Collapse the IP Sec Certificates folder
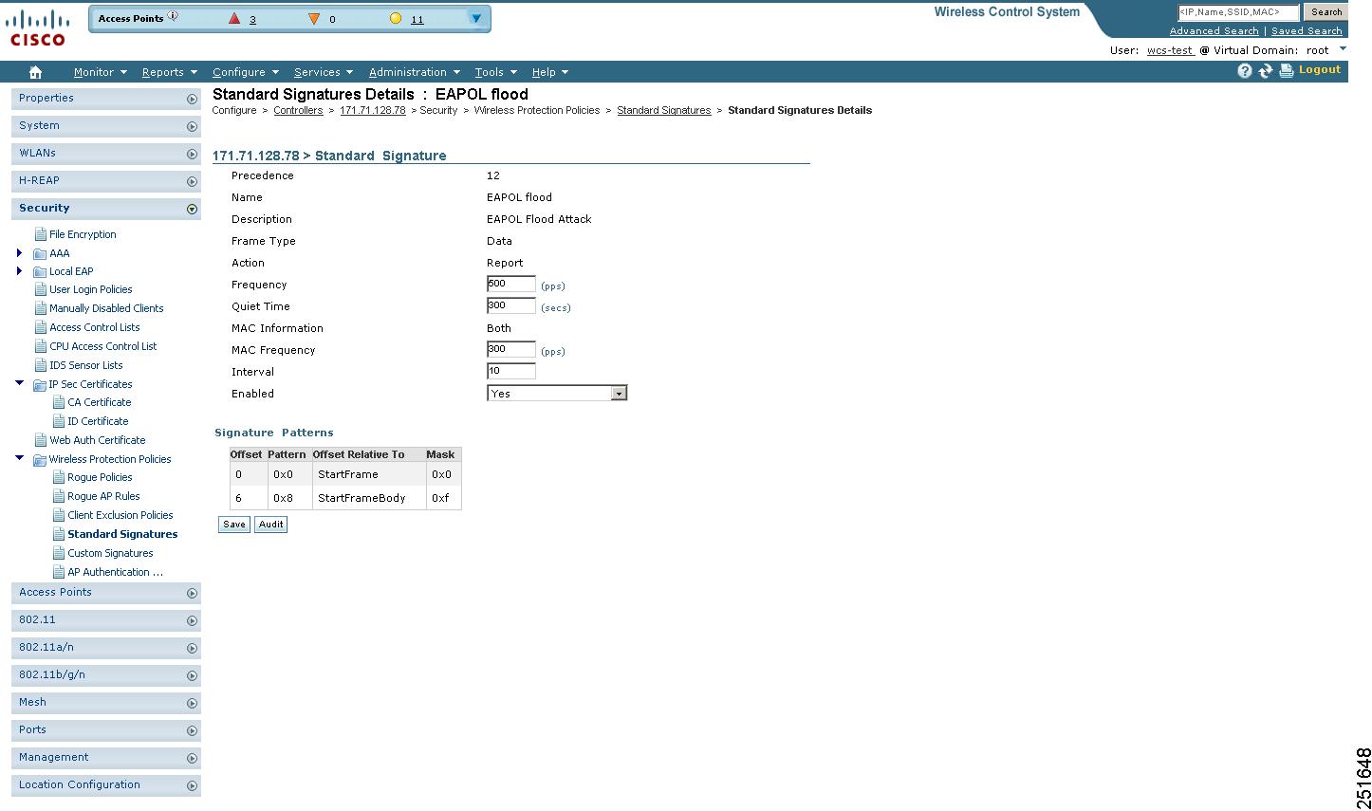This screenshot has height=811, width=1372. coord(20,384)
